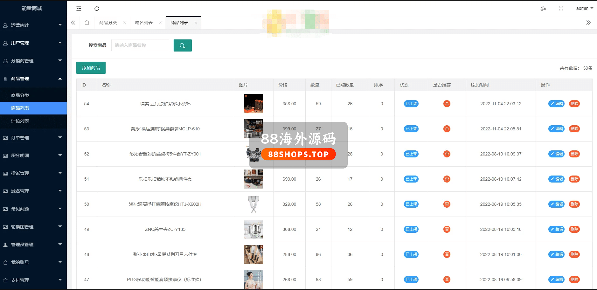This screenshot has height=290, width=597.
Task: Open the theme palette icon
Action: (x=543, y=9)
